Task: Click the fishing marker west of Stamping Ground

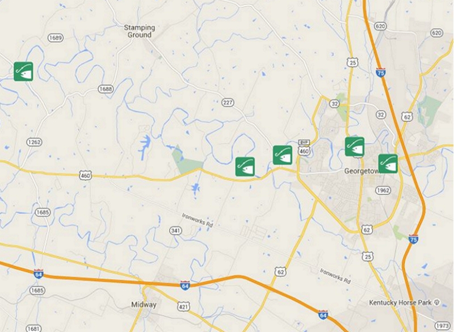Action: (23, 72)
